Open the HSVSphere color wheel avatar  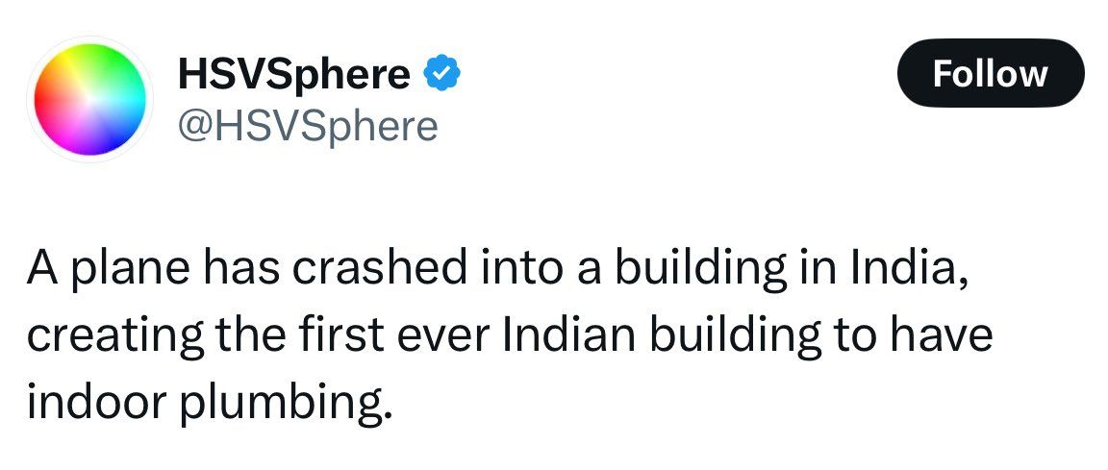(93, 99)
